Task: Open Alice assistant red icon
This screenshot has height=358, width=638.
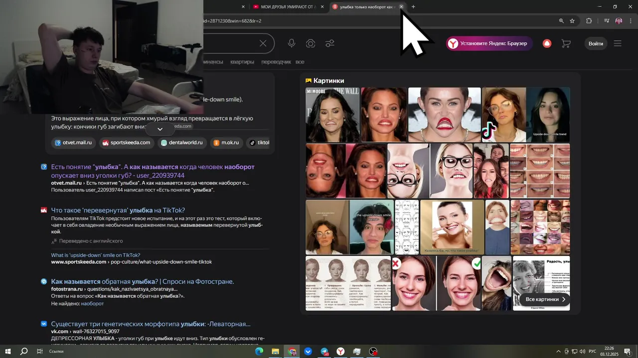Action: click(547, 43)
